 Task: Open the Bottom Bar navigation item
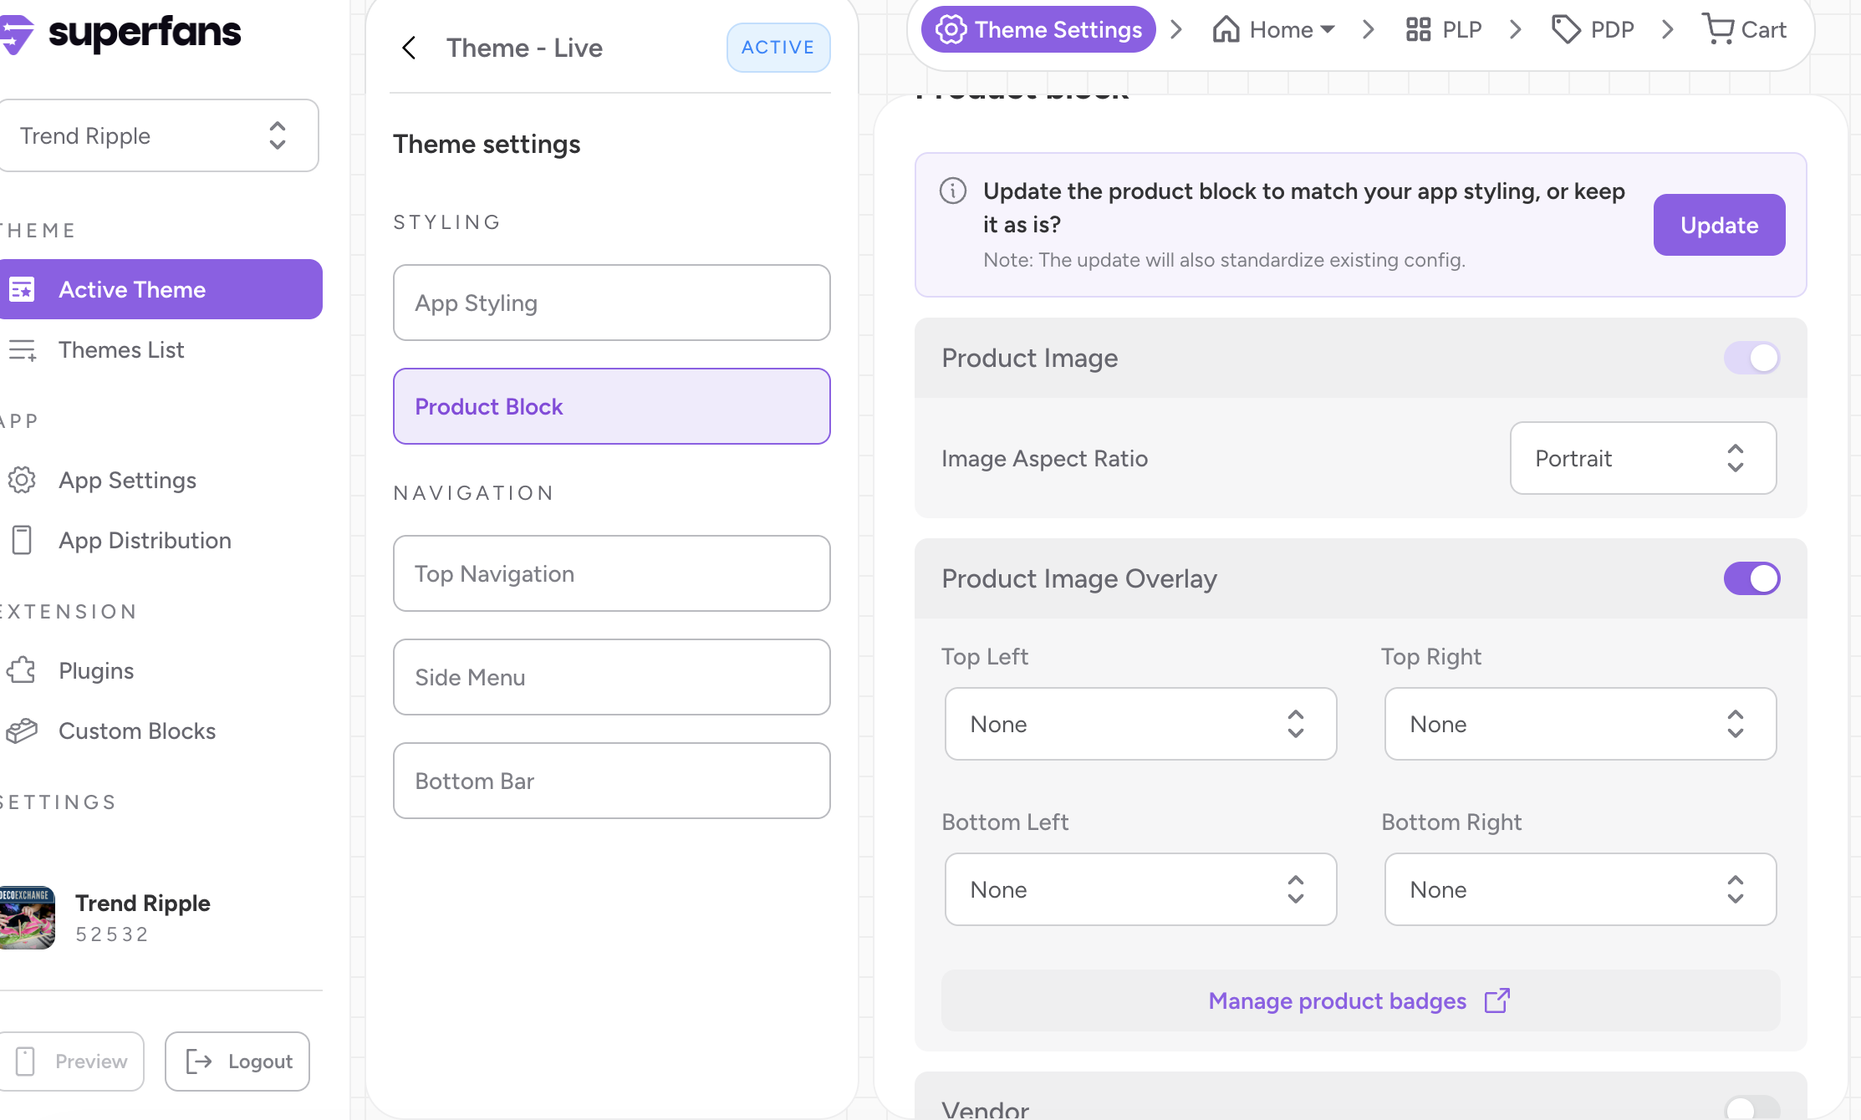pyautogui.click(x=611, y=781)
